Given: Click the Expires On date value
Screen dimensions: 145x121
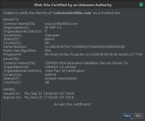Looking at the screenshot, I should click(x=49, y=97).
